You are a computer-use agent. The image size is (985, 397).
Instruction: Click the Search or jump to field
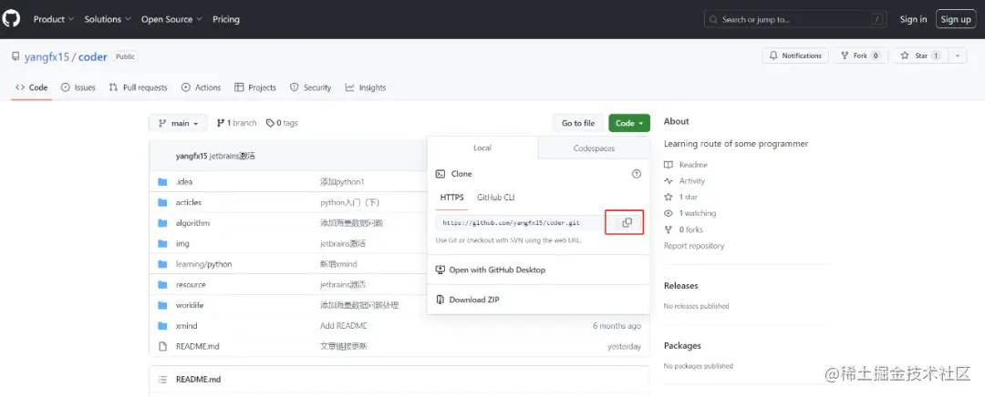coord(796,19)
